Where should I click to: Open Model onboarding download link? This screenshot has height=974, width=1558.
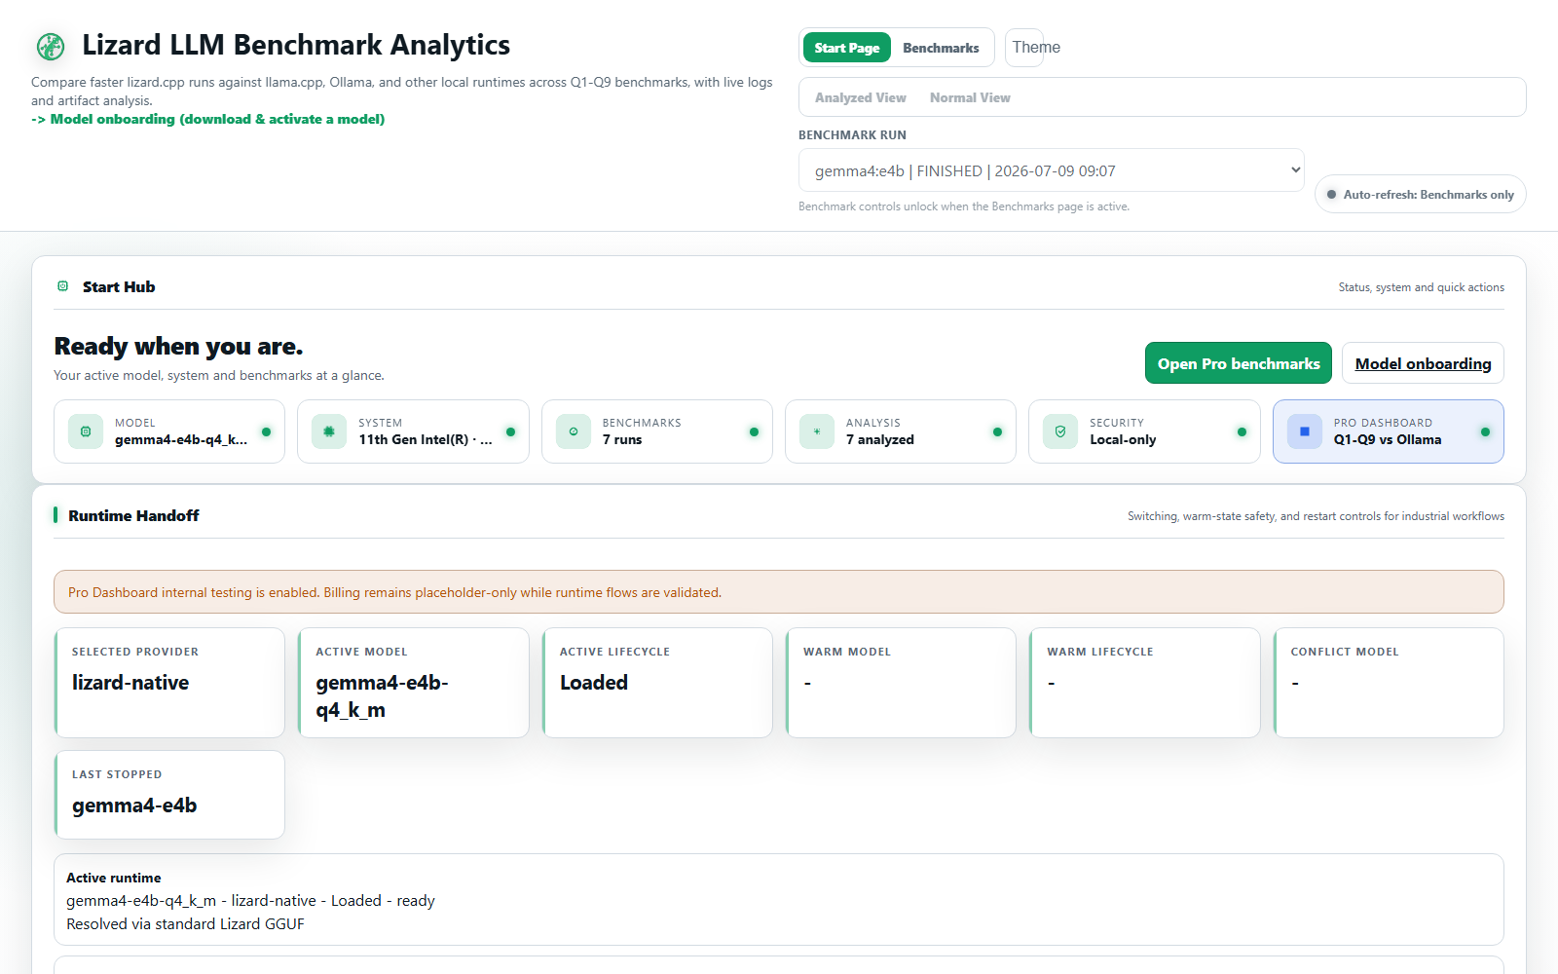tap(208, 119)
